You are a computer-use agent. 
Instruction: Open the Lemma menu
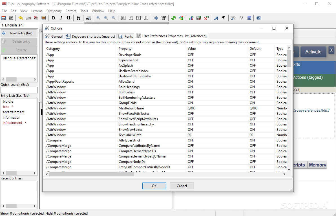37,11
